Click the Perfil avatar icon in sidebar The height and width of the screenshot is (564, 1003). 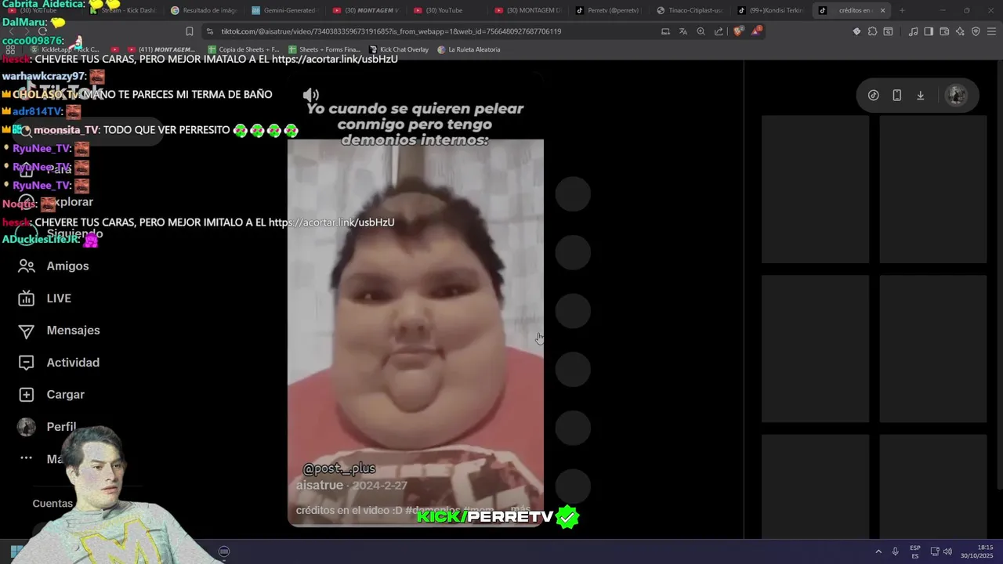(27, 427)
